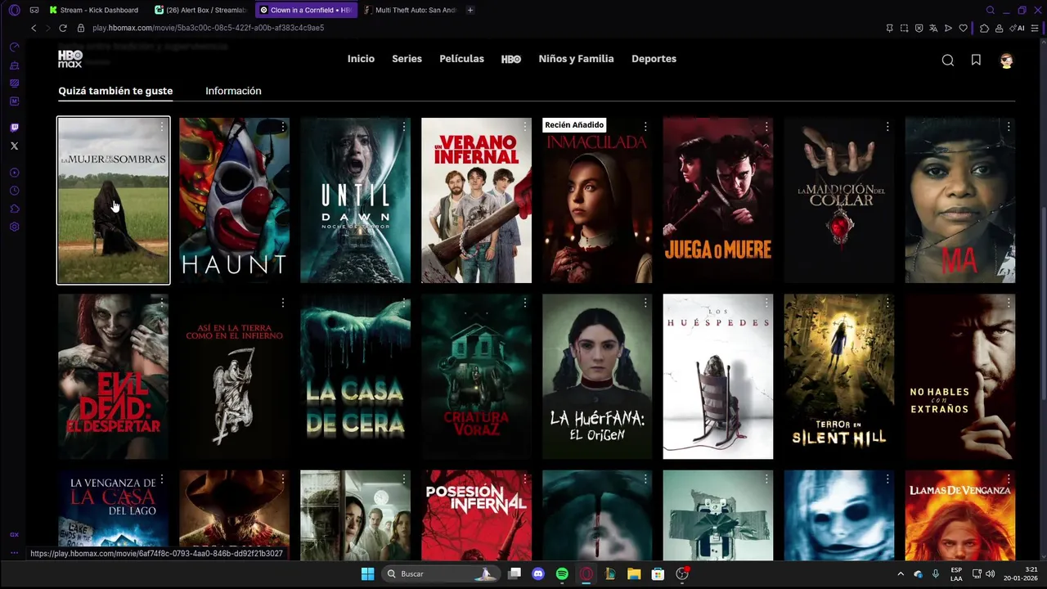Open X (Twitter) in the sidebar

point(14,146)
